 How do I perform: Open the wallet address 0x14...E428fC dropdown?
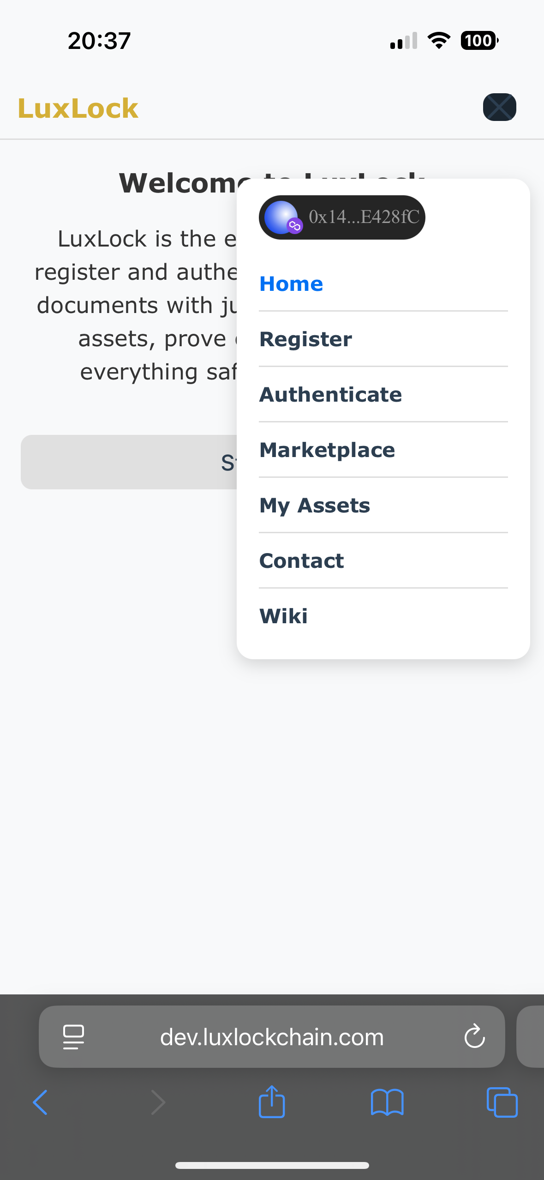click(364, 217)
